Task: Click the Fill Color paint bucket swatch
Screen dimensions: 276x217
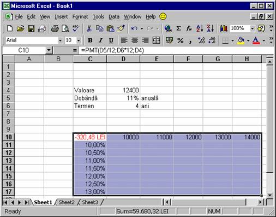Action: (x=241, y=40)
